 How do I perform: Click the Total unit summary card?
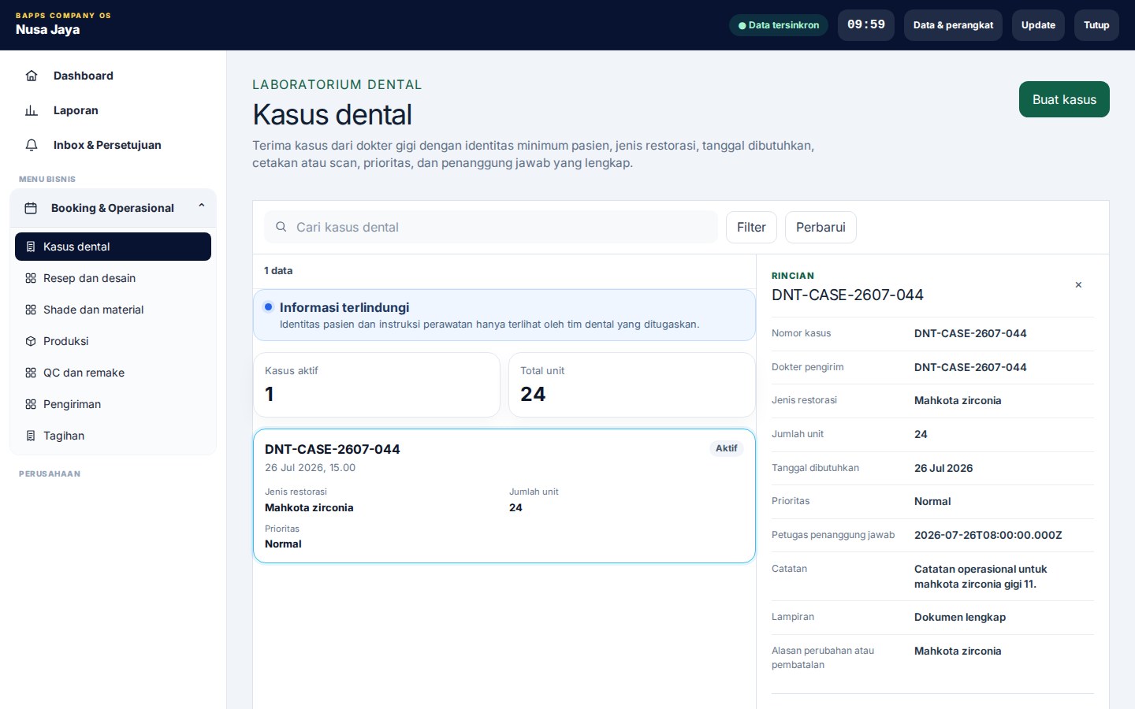pos(632,384)
